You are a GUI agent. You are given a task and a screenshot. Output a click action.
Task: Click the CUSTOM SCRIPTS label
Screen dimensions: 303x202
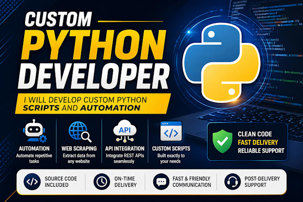click(171, 148)
